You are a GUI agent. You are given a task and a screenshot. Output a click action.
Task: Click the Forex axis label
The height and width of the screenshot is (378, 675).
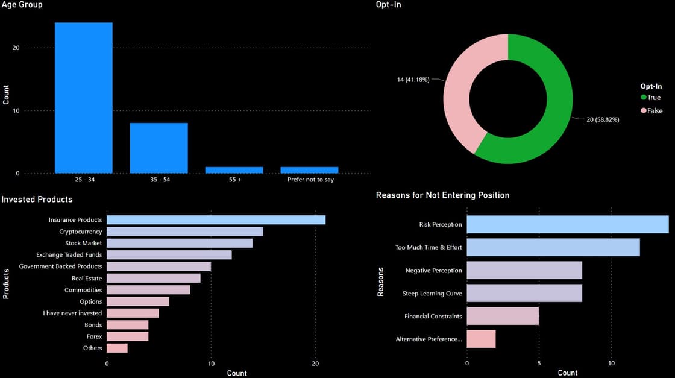pos(94,336)
